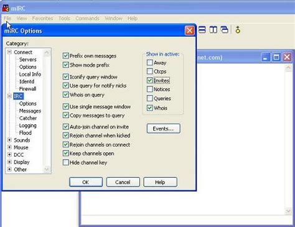Screen dimensions: 295x227
Task: Uncheck Whois in Show in active
Action: (149, 108)
